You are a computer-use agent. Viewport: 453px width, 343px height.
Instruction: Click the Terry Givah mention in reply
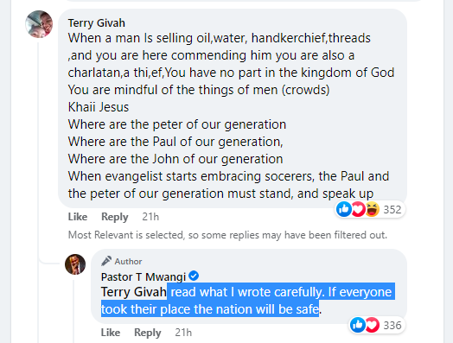pyautogui.click(x=134, y=292)
